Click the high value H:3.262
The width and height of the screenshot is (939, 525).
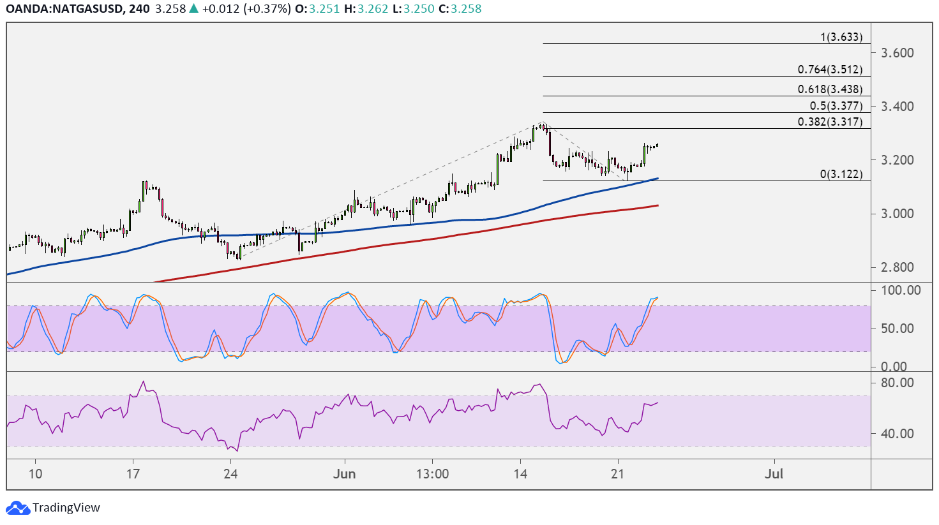tap(366, 9)
